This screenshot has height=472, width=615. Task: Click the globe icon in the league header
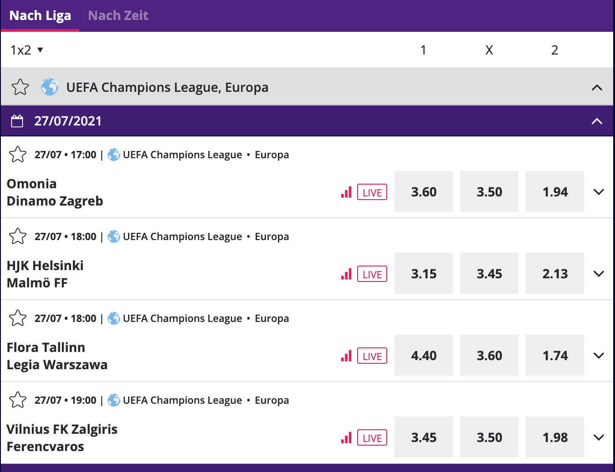click(50, 87)
